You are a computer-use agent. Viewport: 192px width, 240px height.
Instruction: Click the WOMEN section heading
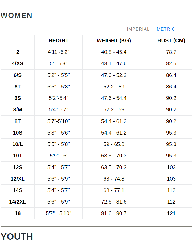17,15
